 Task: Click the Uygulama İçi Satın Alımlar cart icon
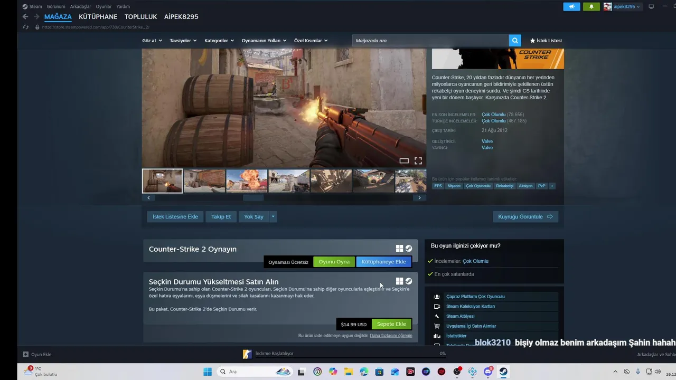click(x=437, y=326)
